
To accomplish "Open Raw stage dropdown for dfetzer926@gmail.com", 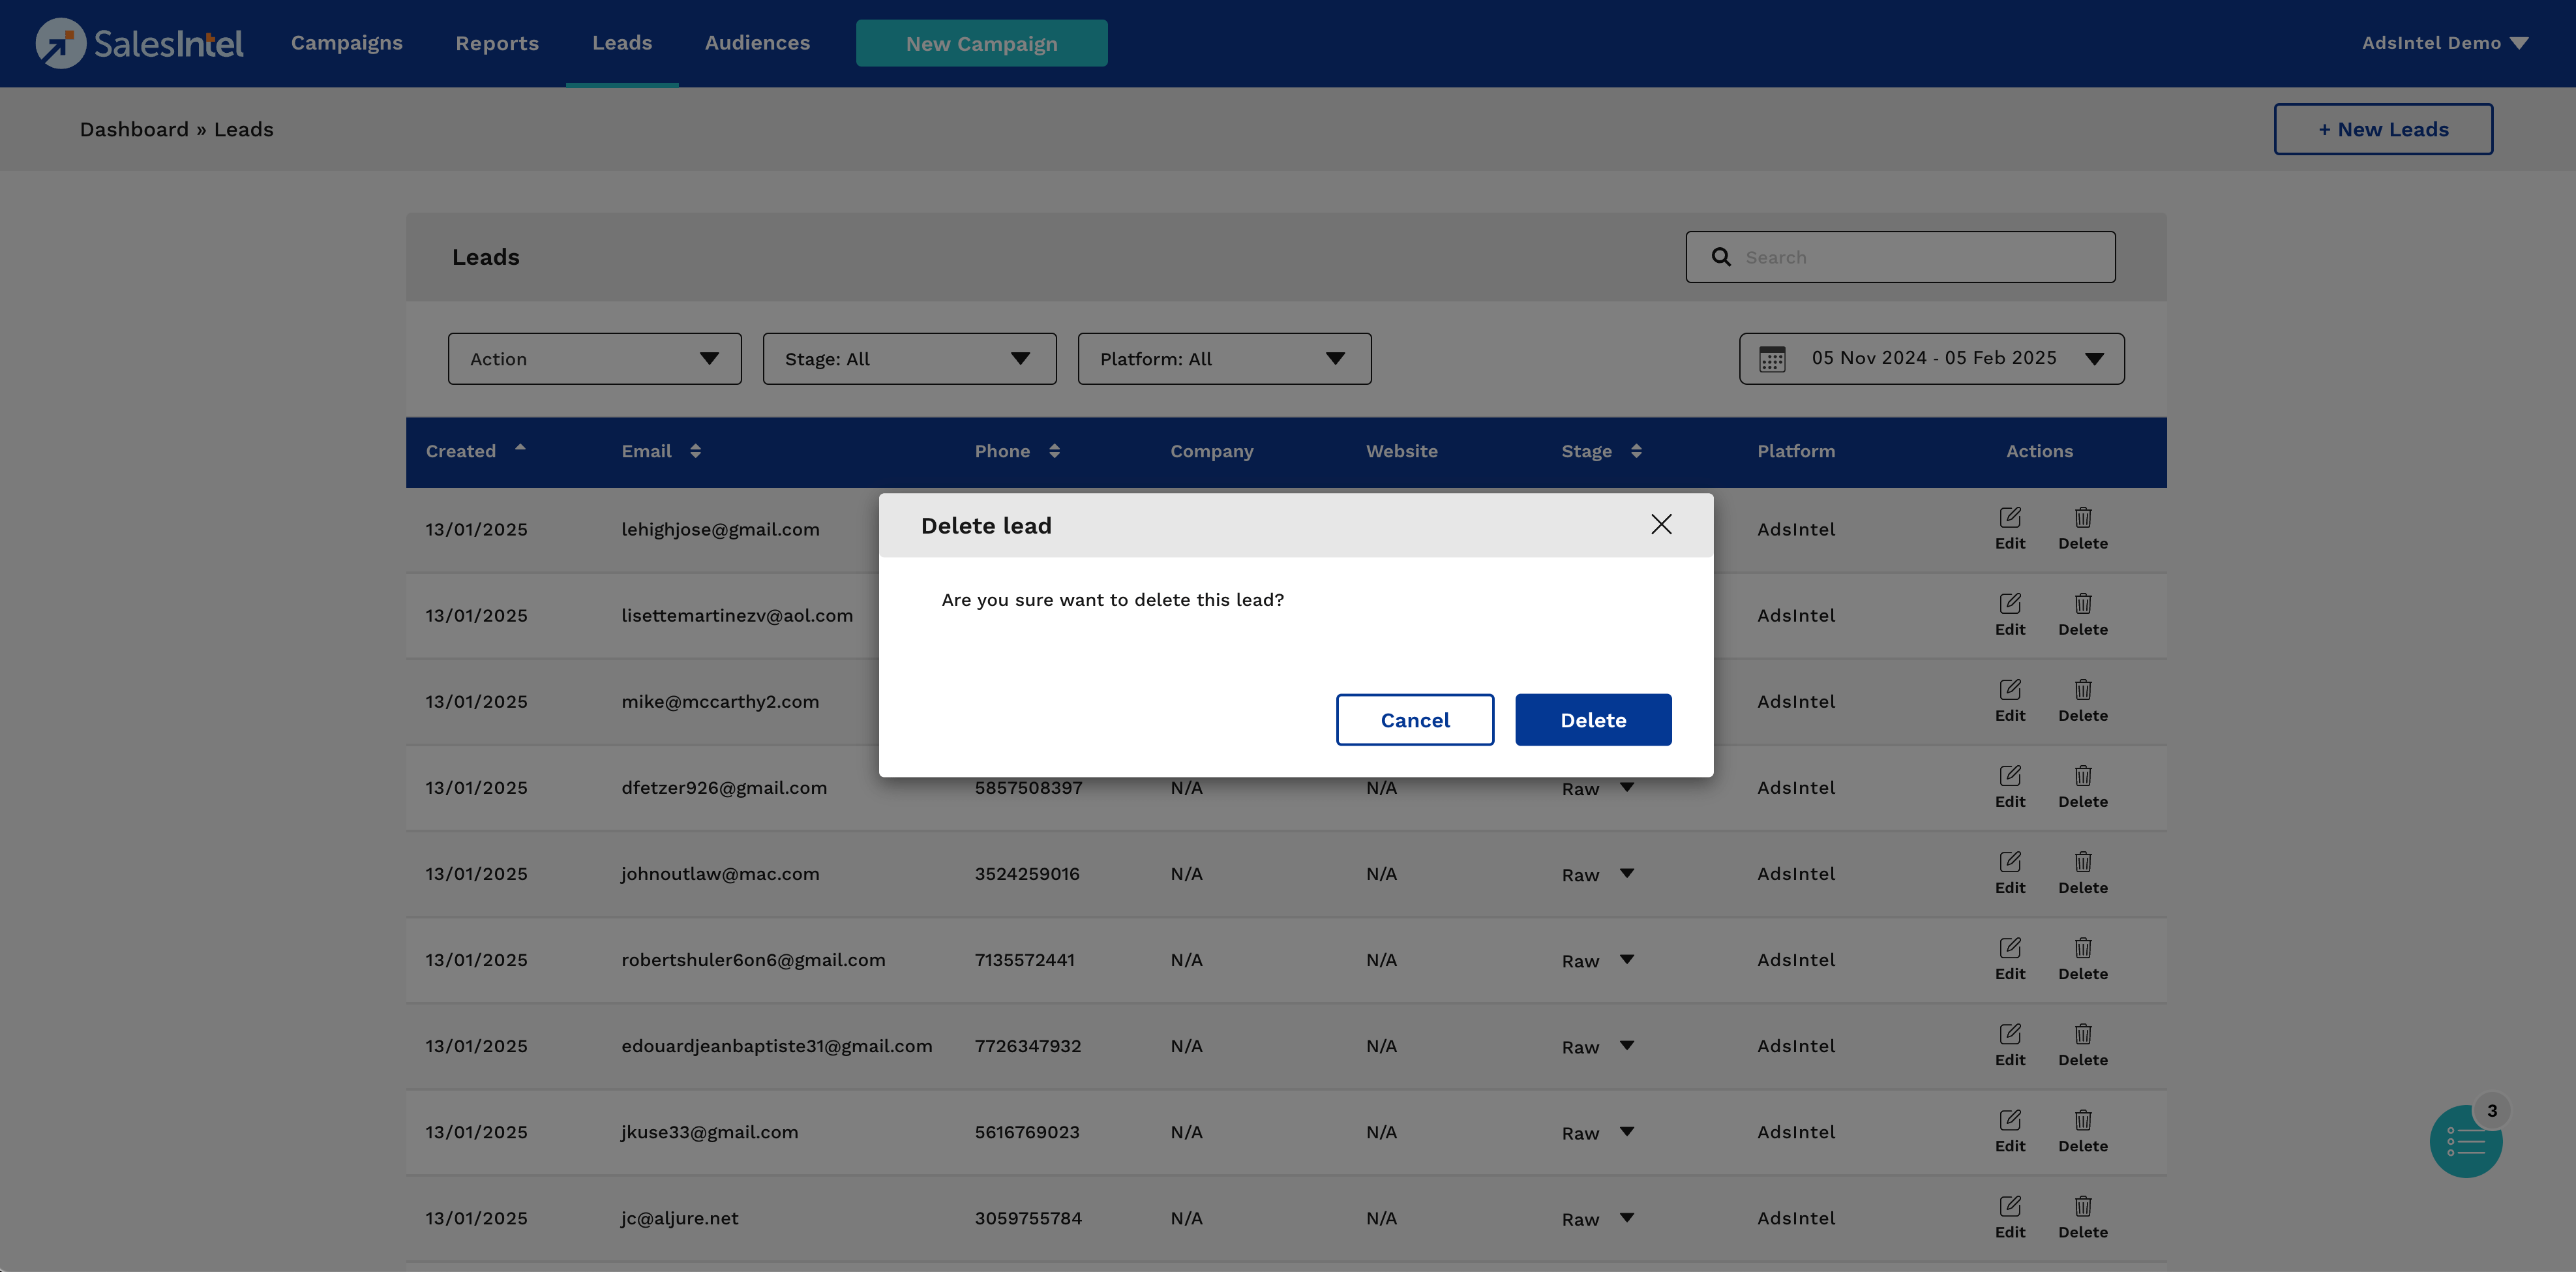I will tap(1626, 788).
